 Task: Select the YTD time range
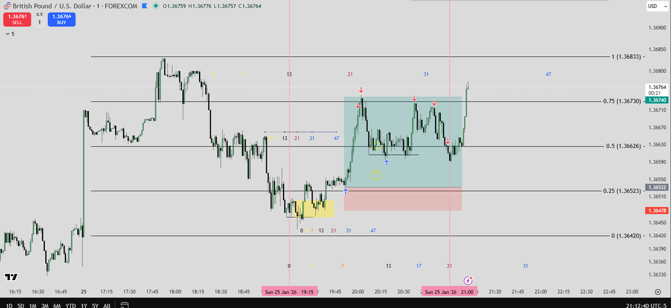click(70, 305)
